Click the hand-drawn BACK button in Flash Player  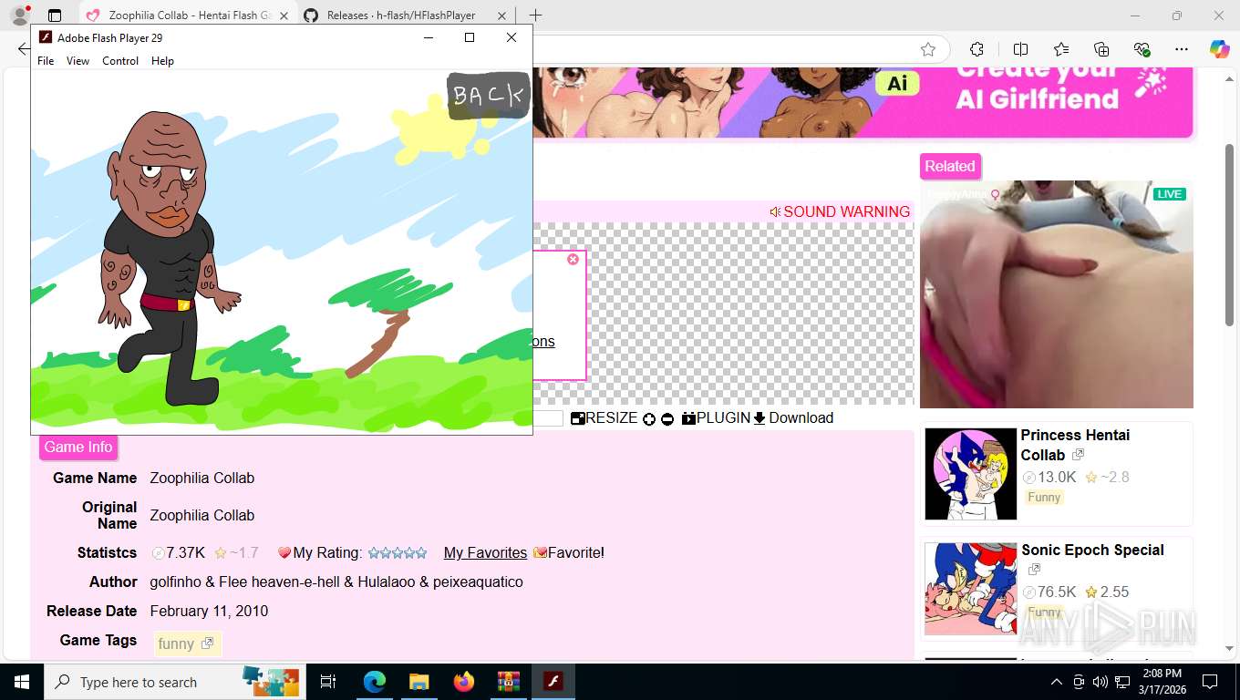[489, 96]
